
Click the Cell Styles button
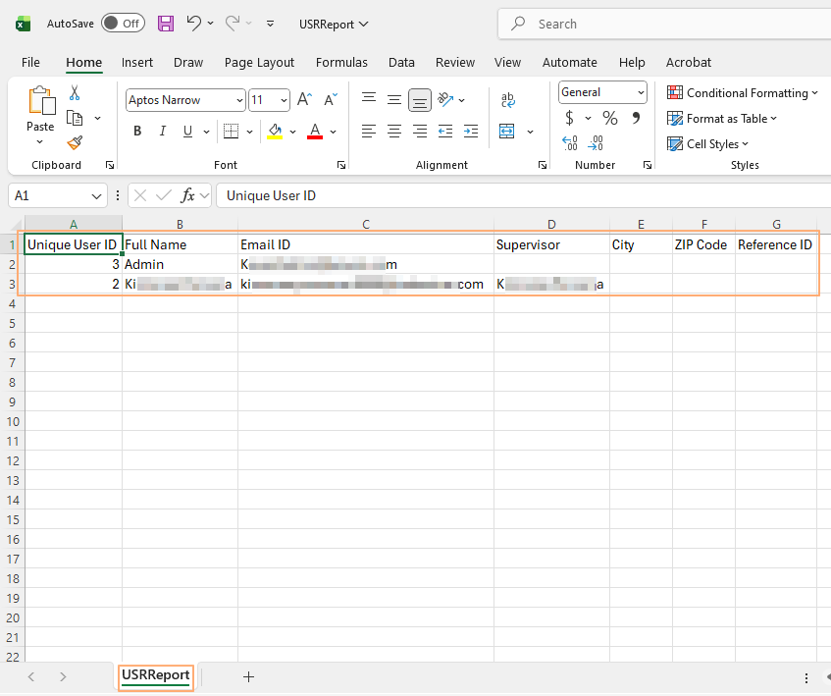(x=707, y=143)
